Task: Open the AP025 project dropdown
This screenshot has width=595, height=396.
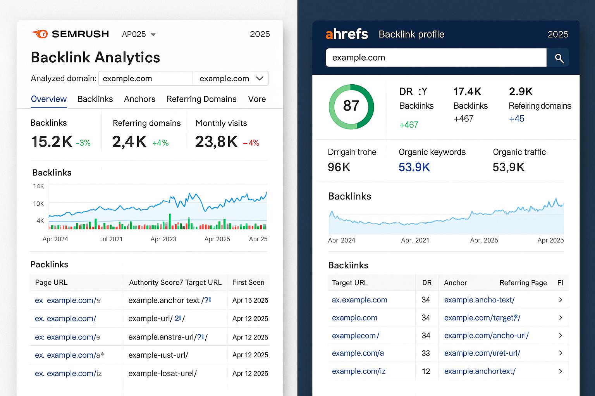Action: 139,34
